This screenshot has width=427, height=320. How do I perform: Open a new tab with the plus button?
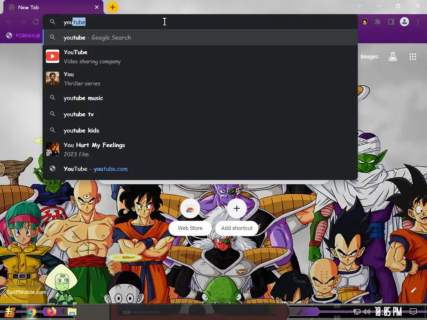tap(113, 7)
